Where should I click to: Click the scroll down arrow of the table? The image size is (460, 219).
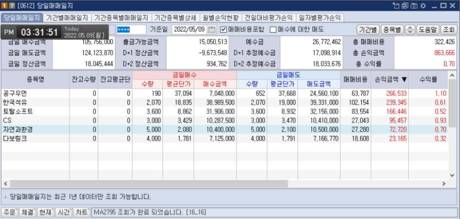pyautogui.click(x=452, y=175)
